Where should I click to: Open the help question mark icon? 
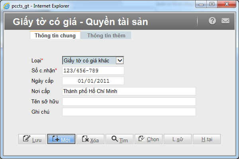[x=212, y=21]
